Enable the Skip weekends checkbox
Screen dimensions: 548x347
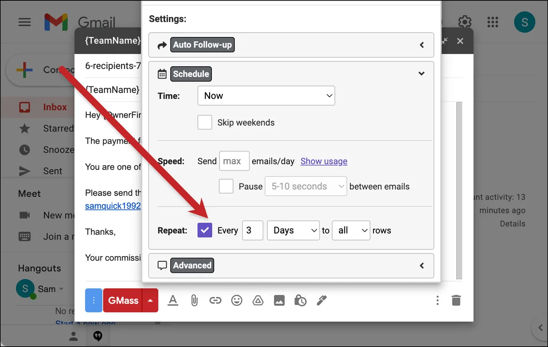click(x=205, y=122)
